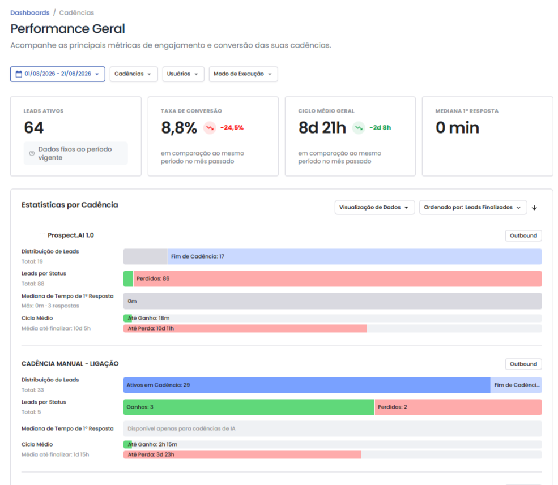558x485 pixels.
Task: Click the Outbound tag for Prospect.AI 1.0
Action: [523, 235]
